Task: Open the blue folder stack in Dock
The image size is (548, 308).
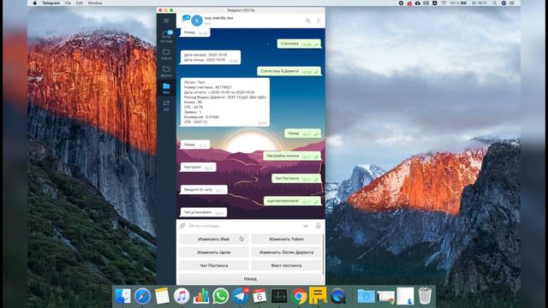Action: 366,296
